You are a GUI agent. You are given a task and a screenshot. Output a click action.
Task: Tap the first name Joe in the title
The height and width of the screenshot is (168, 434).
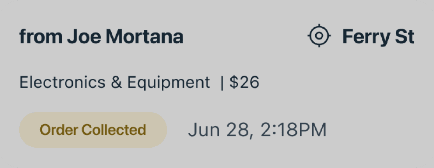click(84, 36)
